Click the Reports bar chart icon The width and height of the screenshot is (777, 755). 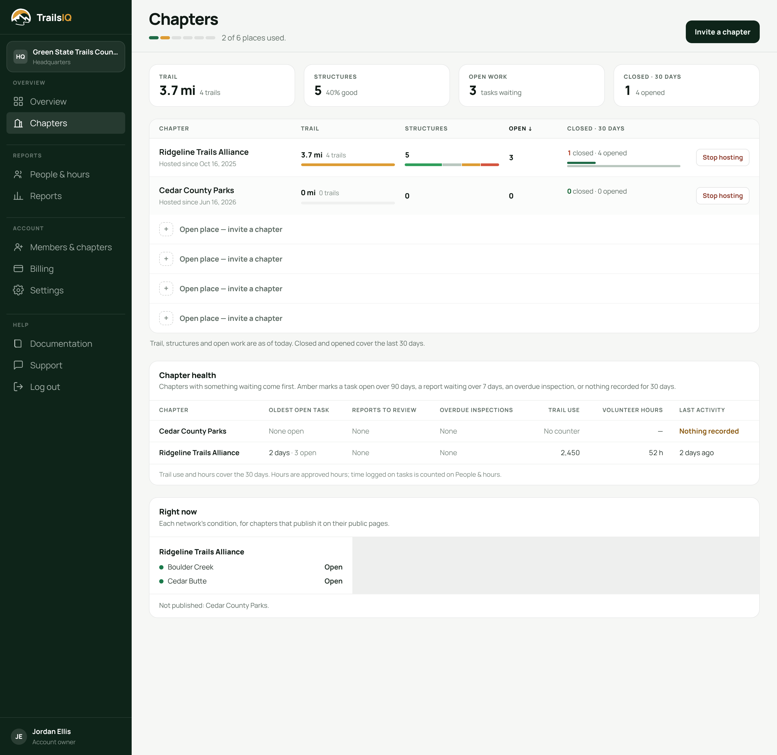pos(18,196)
